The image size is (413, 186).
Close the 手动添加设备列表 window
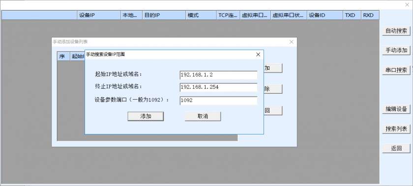click(x=291, y=42)
